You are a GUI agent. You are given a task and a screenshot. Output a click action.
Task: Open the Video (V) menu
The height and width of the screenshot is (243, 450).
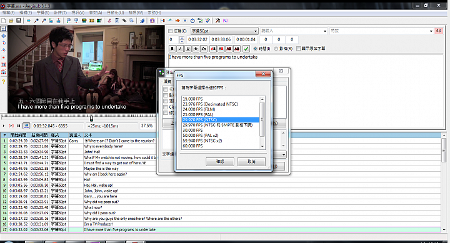[77, 12]
